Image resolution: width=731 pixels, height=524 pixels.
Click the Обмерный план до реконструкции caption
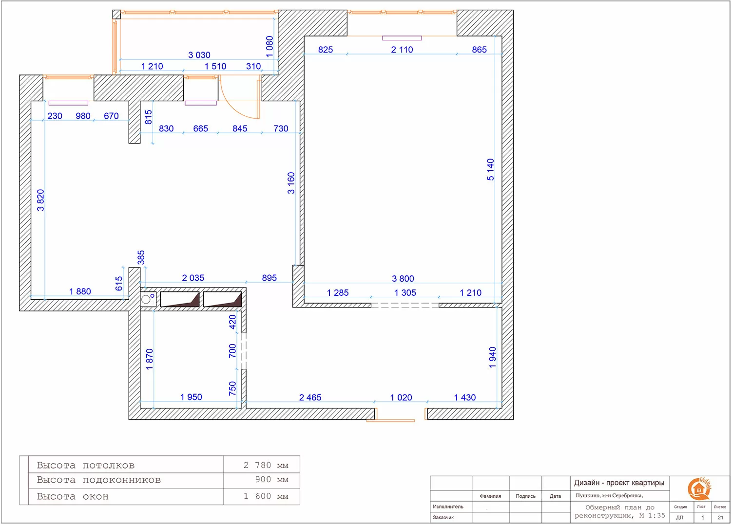coord(620,511)
